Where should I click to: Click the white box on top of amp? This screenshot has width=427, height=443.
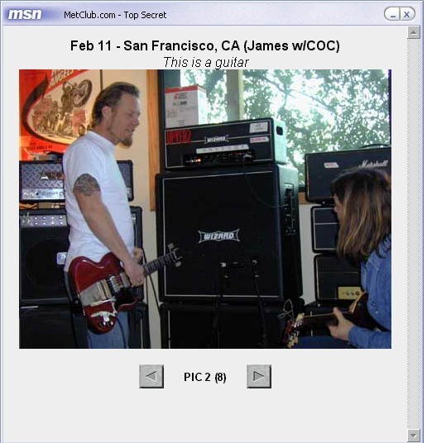185,107
